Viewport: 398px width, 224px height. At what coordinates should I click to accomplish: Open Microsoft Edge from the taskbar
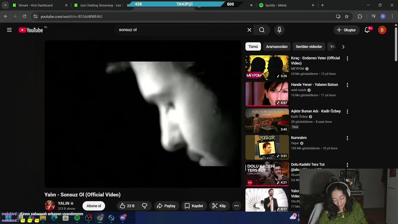[x=54, y=218]
